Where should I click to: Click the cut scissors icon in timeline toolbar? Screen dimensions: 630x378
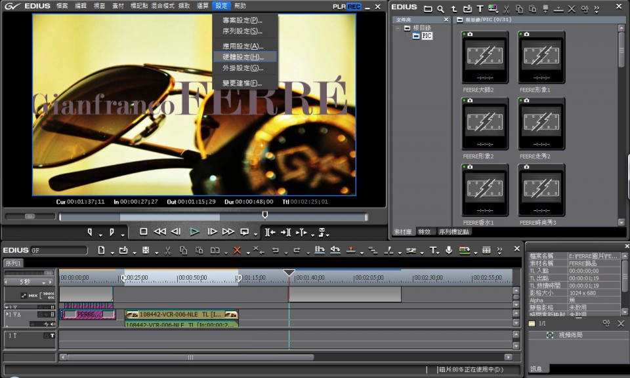click(x=167, y=250)
